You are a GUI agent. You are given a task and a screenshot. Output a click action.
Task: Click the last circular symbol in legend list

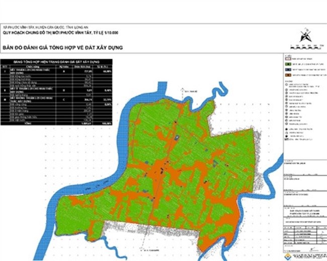286,123
